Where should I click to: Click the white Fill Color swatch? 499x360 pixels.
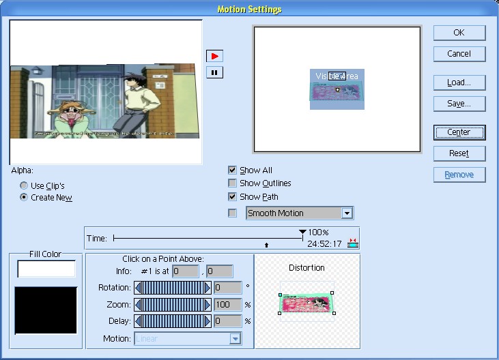tap(46, 269)
